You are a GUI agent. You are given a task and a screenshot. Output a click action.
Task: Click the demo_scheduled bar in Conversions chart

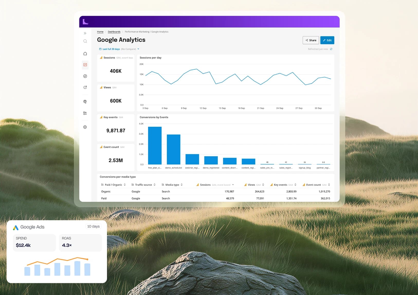(x=174, y=149)
